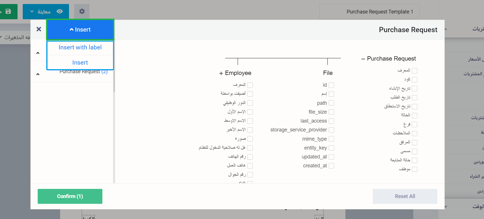Click the green save icon button
Screen dimensions: 484x219
click(x=8, y=11)
